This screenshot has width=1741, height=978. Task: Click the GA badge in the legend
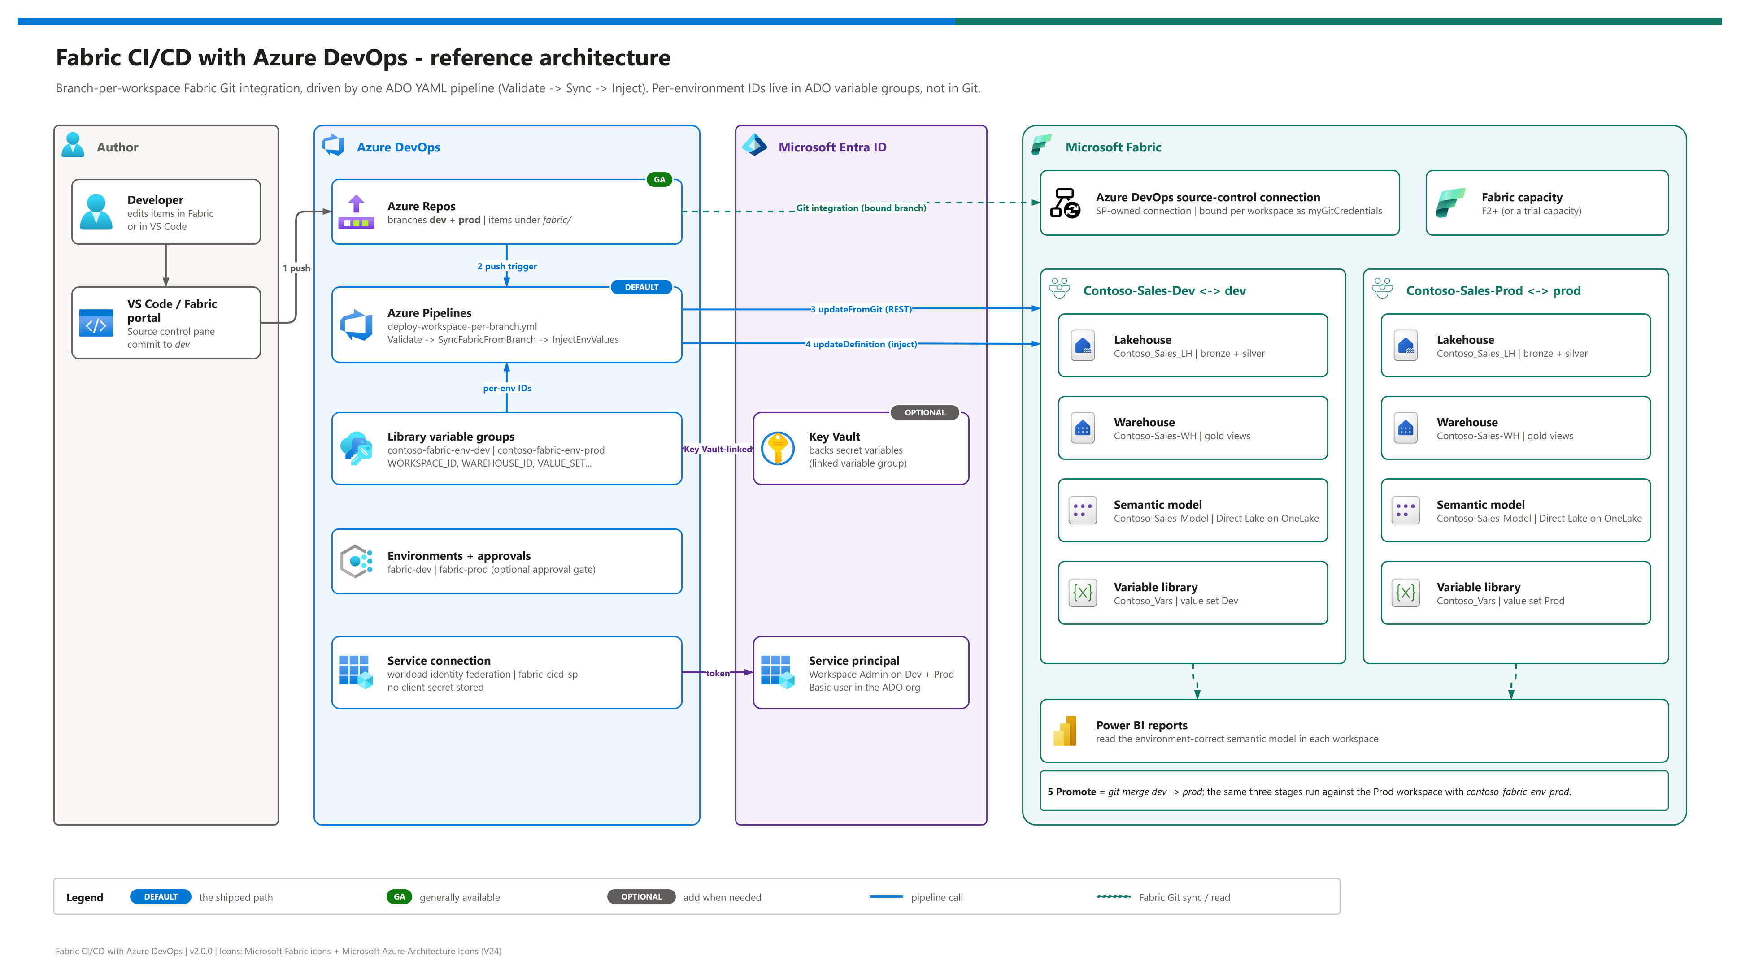click(400, 897)
